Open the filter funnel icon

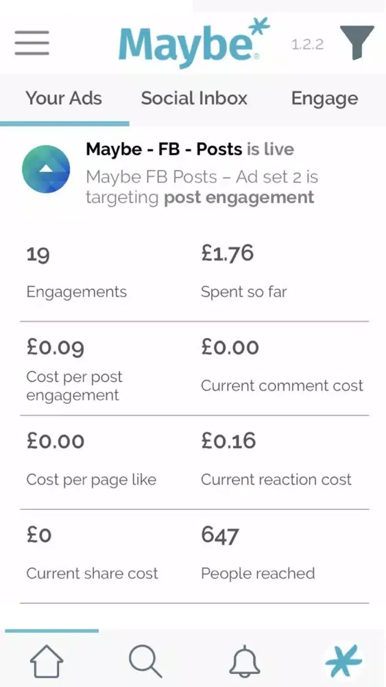357,43
